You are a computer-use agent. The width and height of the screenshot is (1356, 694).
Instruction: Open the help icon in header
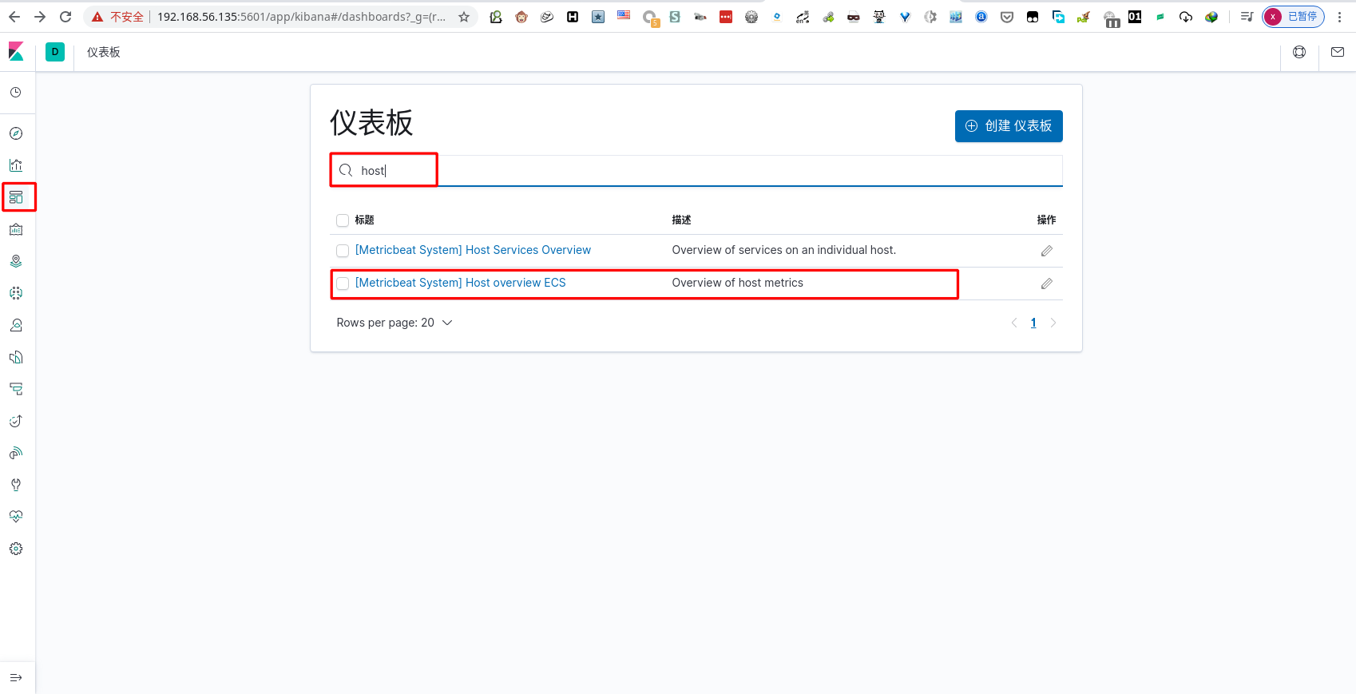tap(1299, 52)
